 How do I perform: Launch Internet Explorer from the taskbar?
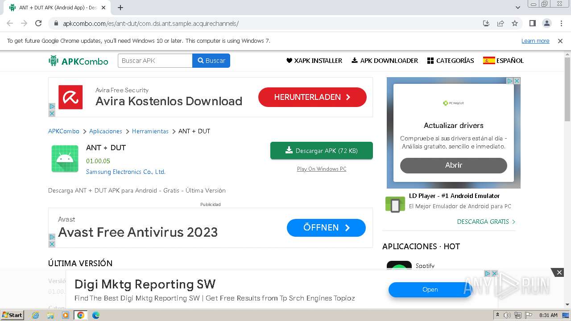[x=36, y=315]
